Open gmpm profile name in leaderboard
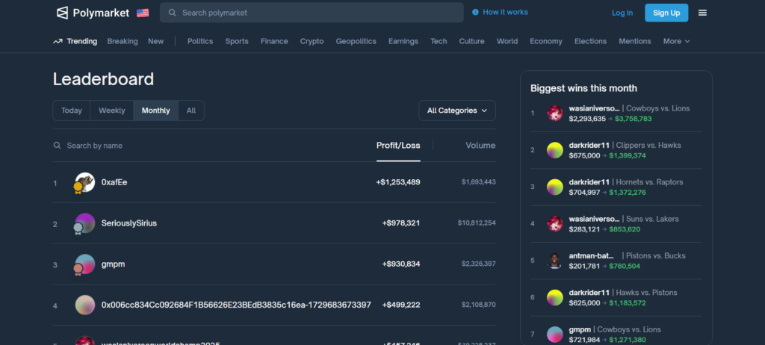 point(114,264)
